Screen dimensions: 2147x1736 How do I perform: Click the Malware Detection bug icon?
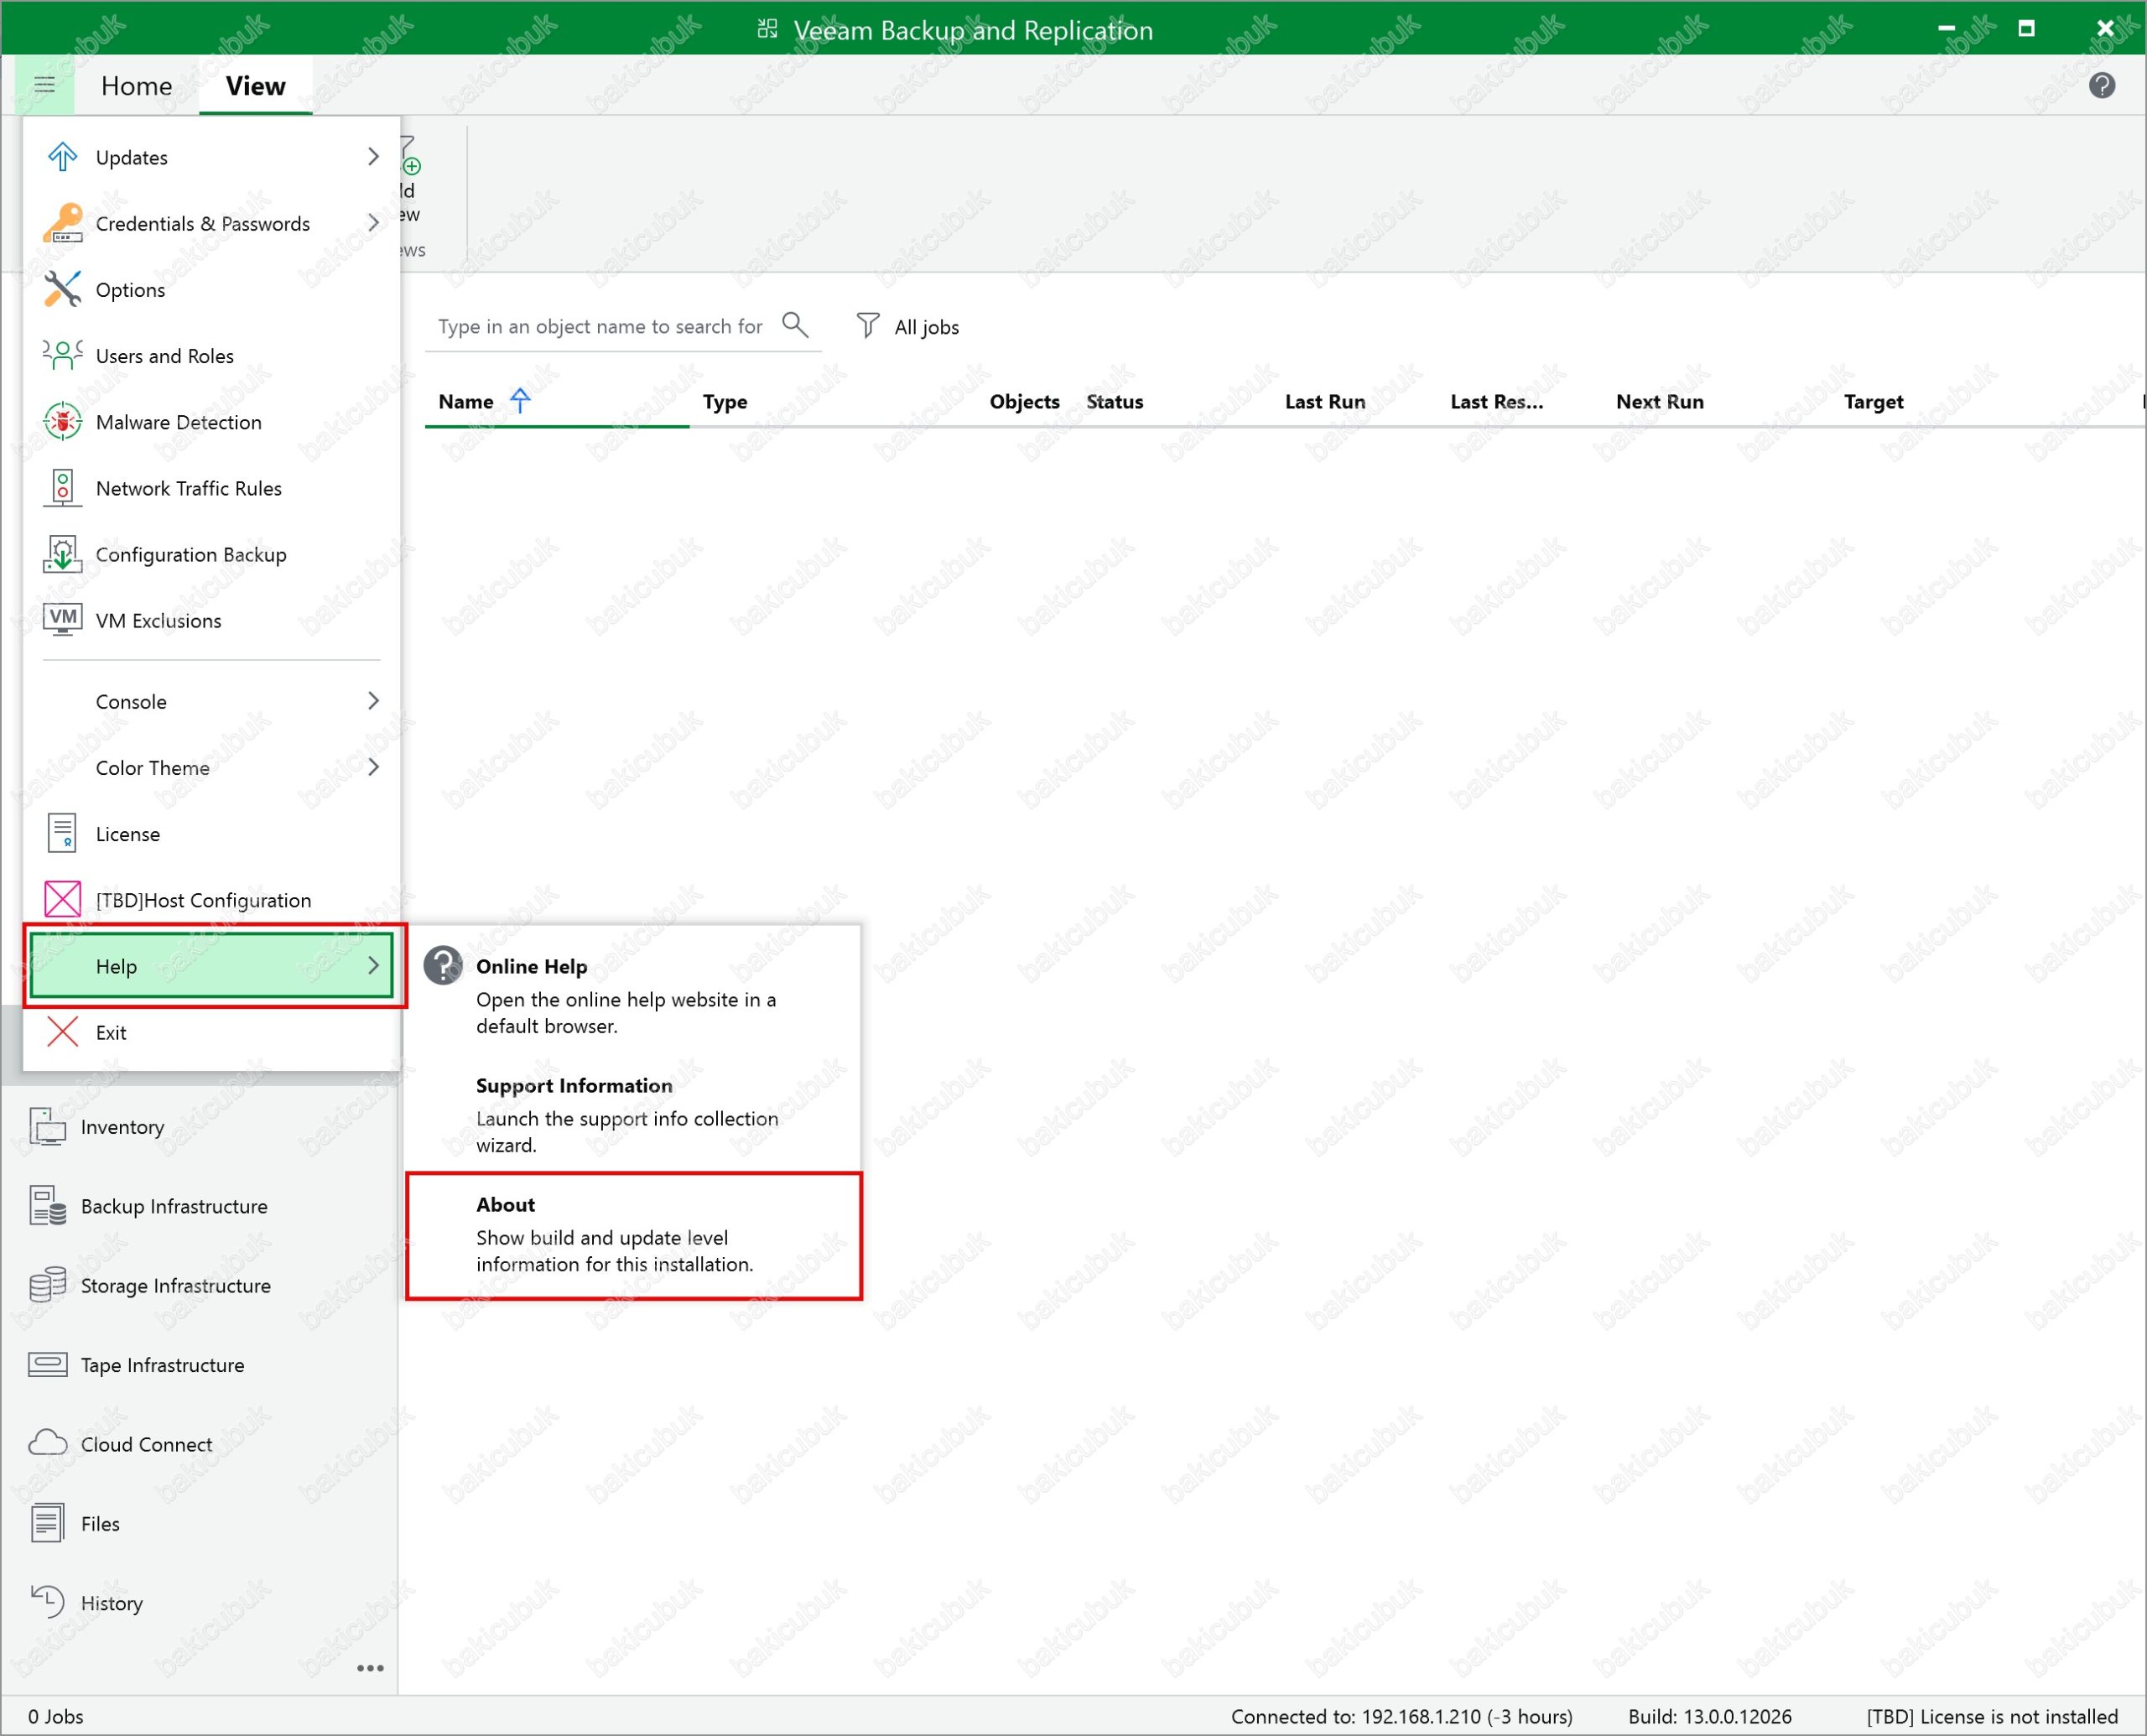[x=62, y=421]
